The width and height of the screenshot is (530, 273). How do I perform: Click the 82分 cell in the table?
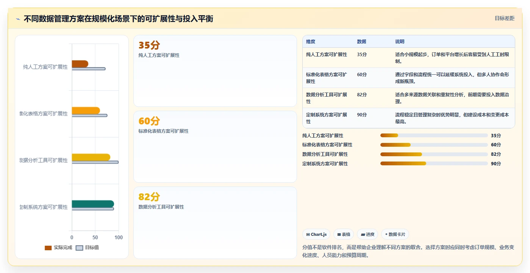coord(362,95)
